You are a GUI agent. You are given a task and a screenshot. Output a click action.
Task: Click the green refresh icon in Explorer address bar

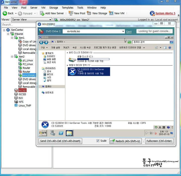point(129,42)
